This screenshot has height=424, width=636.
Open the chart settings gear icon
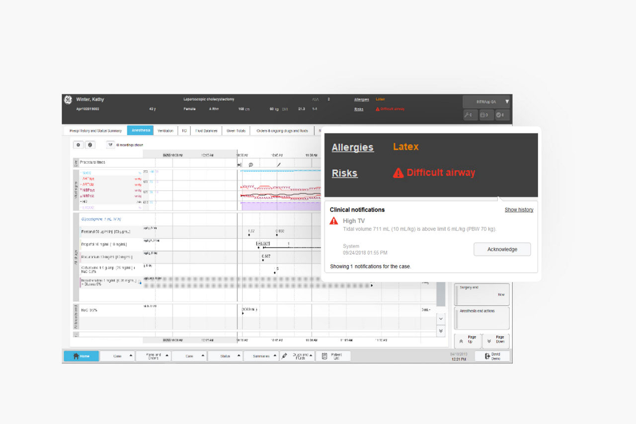[x=78, y=144]
